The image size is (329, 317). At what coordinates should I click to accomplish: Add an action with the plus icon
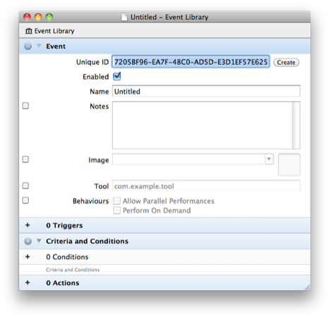(x=28, y=282)
